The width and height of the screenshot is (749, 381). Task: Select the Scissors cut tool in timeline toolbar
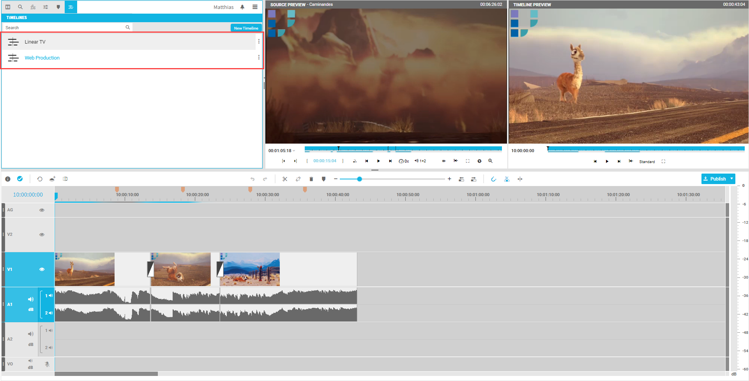(284, 179)
